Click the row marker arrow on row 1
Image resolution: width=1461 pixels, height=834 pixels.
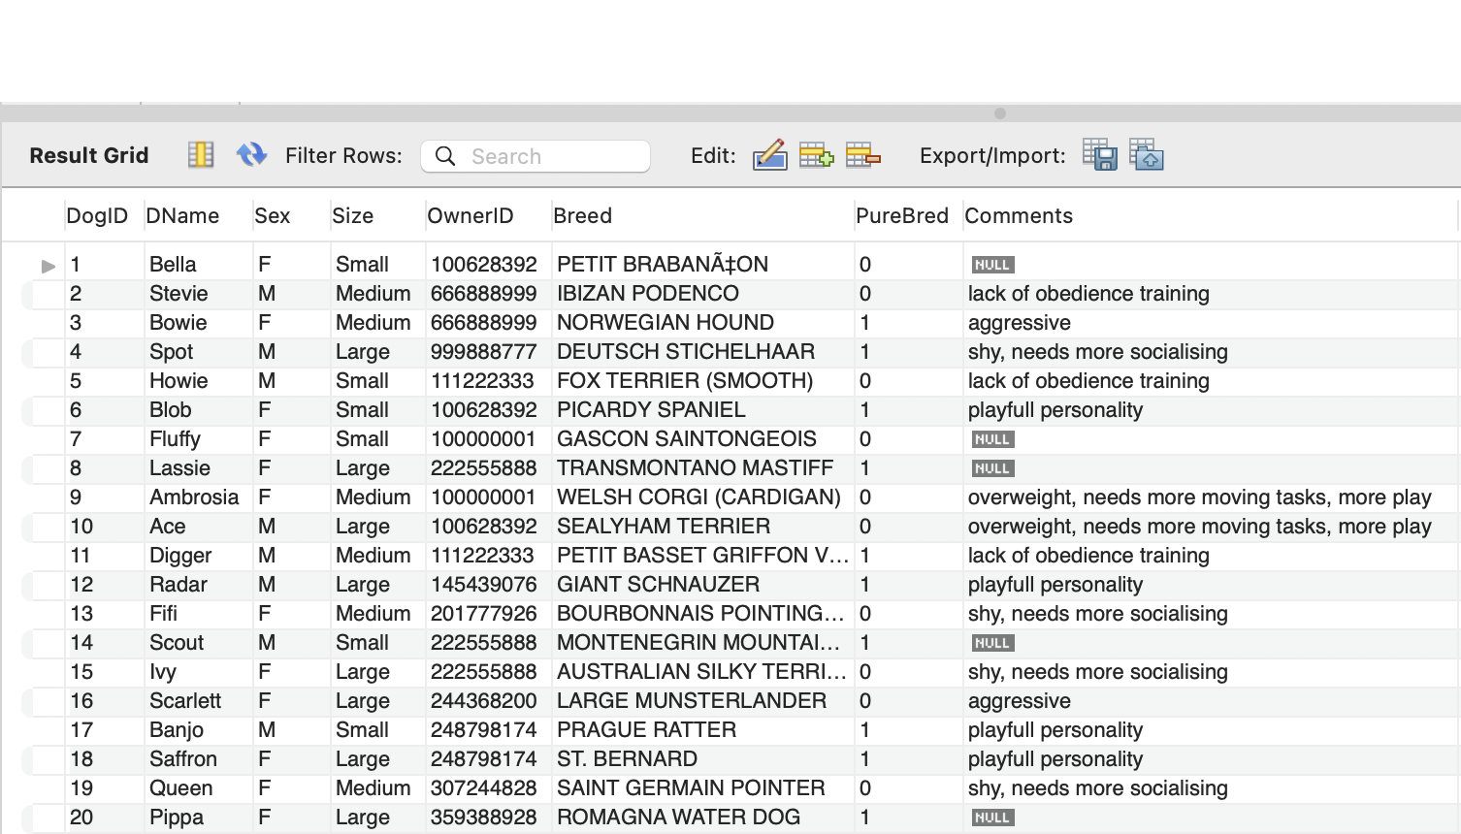point(47,264)
